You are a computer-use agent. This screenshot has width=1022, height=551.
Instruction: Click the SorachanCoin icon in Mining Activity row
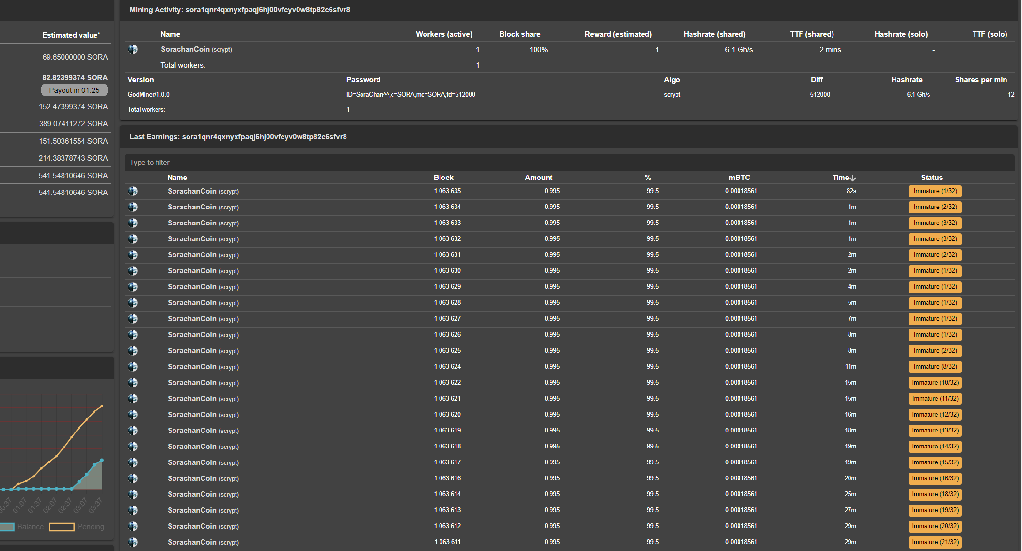coord(133,49)
